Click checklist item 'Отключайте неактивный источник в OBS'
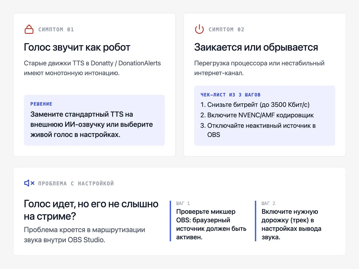The image size is (359, 269). coord(258,130)
